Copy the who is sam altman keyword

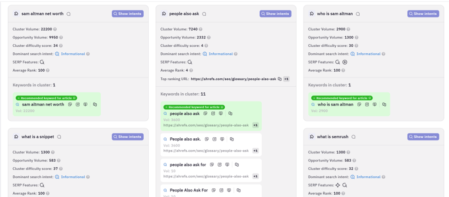pos(384,105)
